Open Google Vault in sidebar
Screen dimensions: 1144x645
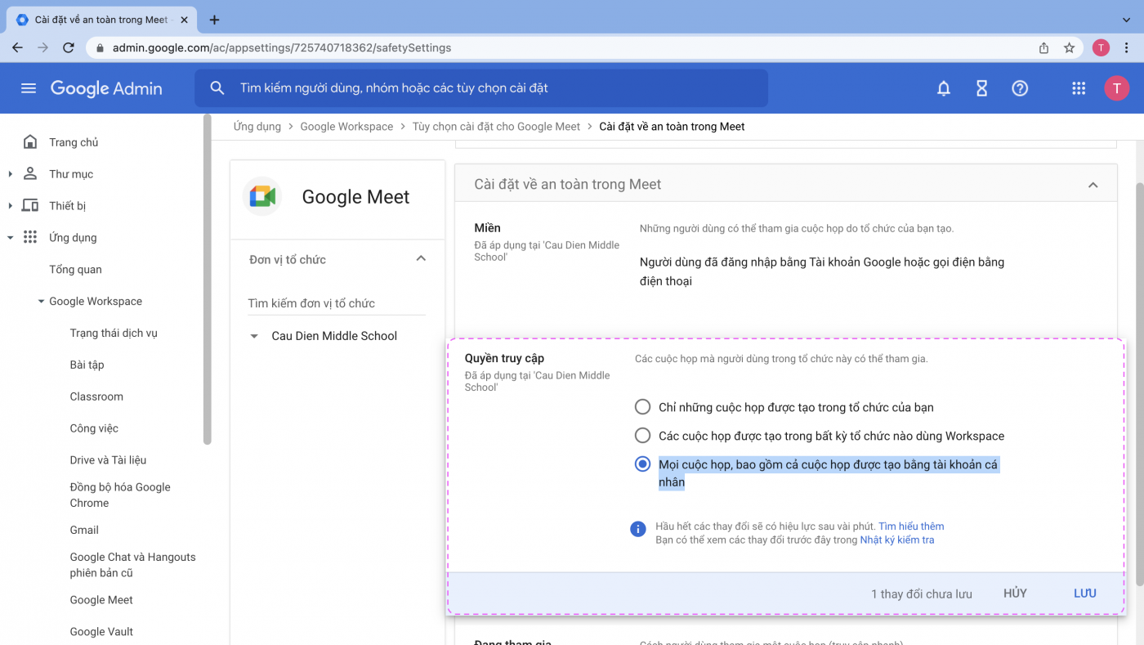click(x=101, y=631)
